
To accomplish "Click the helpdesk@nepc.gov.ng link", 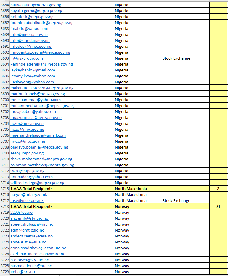I will [32, 17].
